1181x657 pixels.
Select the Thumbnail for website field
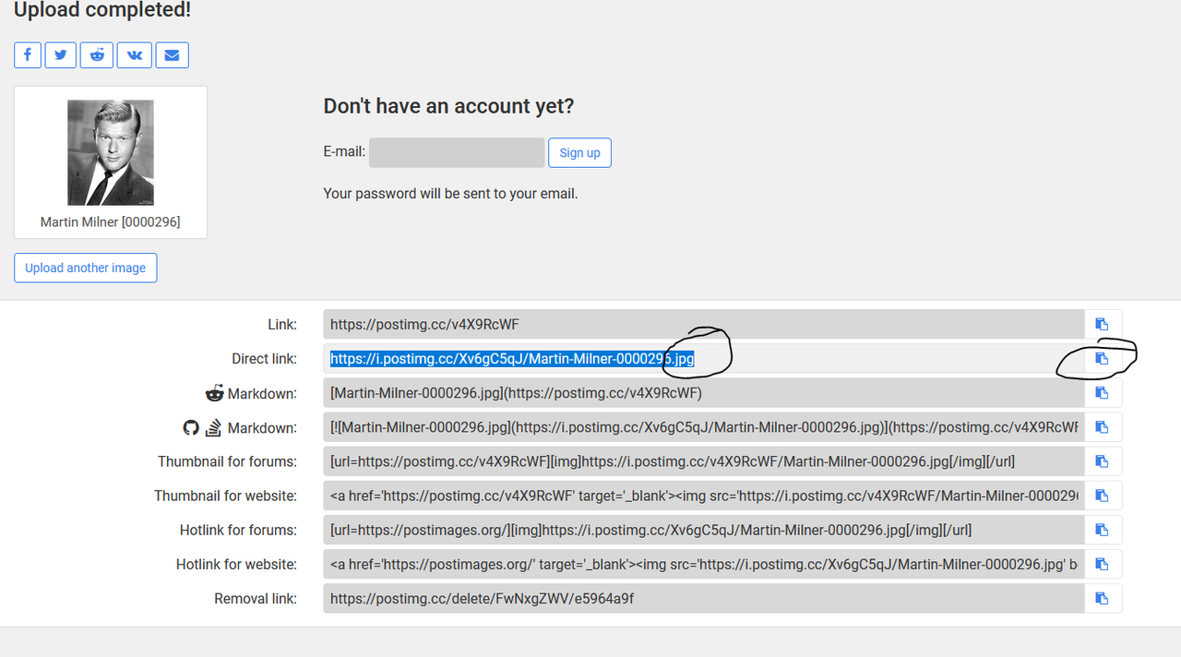point(704,495)
